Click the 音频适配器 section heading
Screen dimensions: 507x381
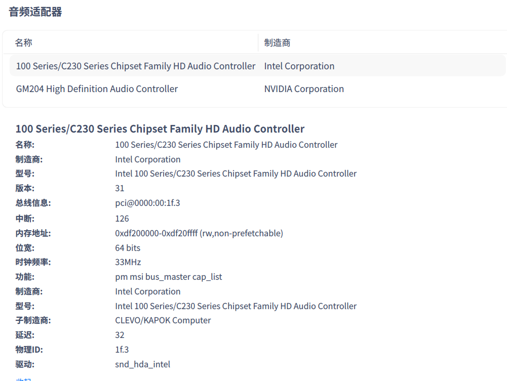[35, 12]
